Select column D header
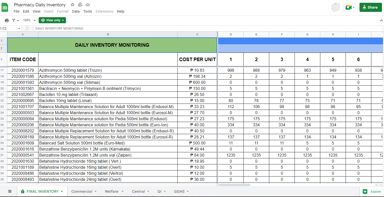The image size is (384, 197). point(231,35)
